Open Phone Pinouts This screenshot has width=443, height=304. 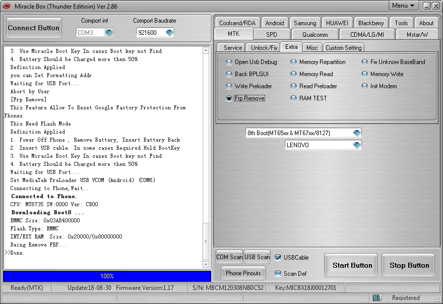(x=243, y=273)
